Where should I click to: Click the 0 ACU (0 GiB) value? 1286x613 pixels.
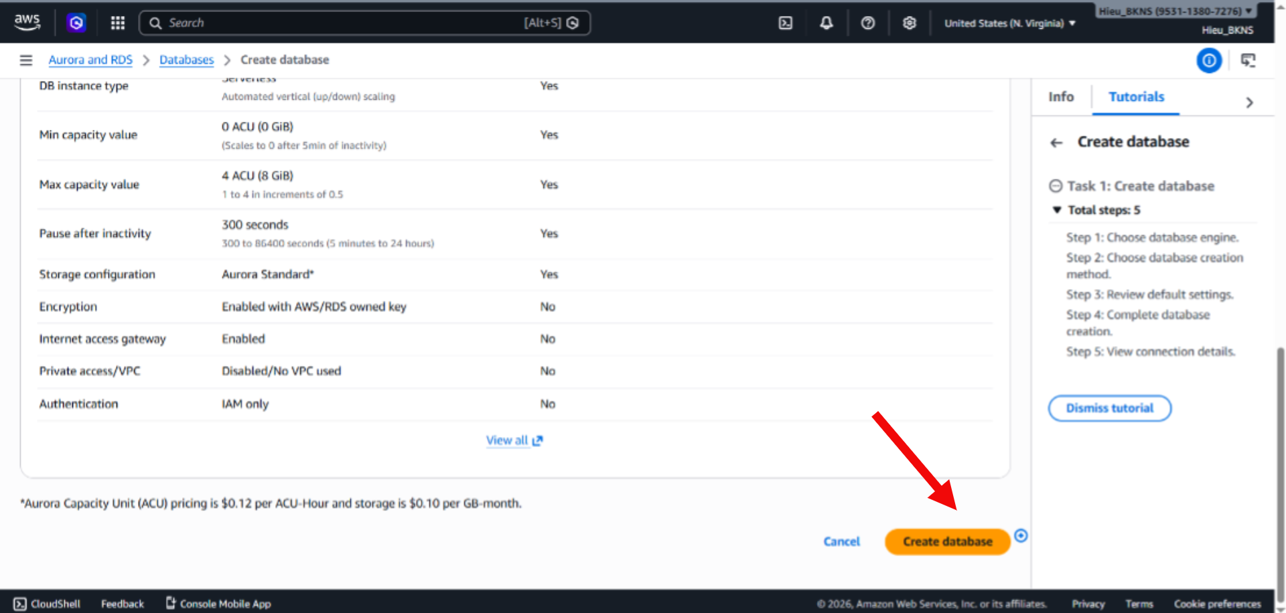point(257,127)
